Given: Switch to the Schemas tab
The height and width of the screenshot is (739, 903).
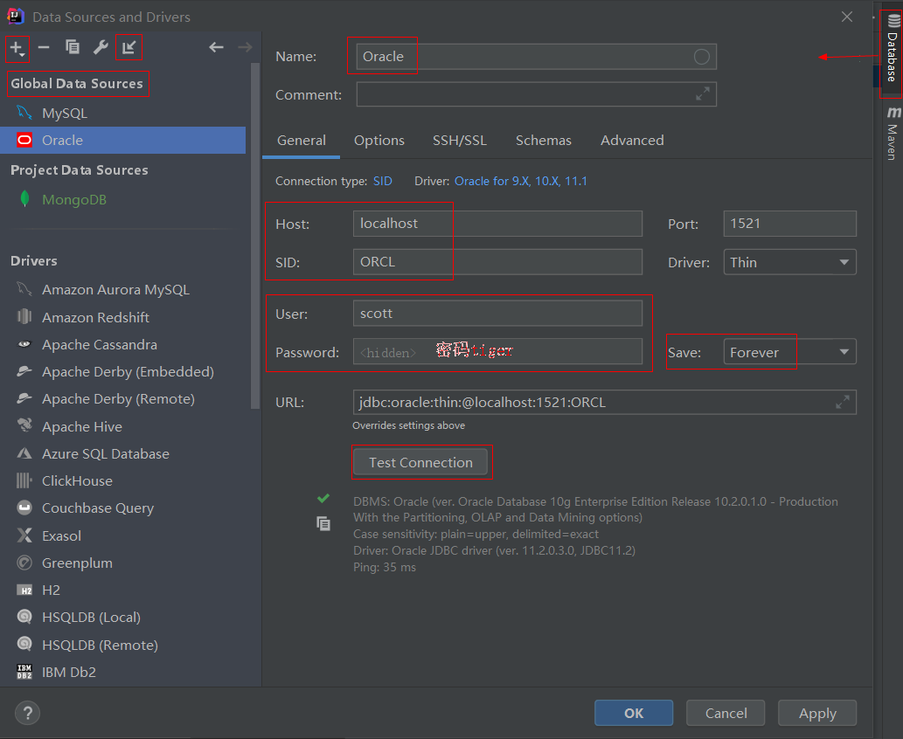Looking at the screenshot, I should (543, 141).
